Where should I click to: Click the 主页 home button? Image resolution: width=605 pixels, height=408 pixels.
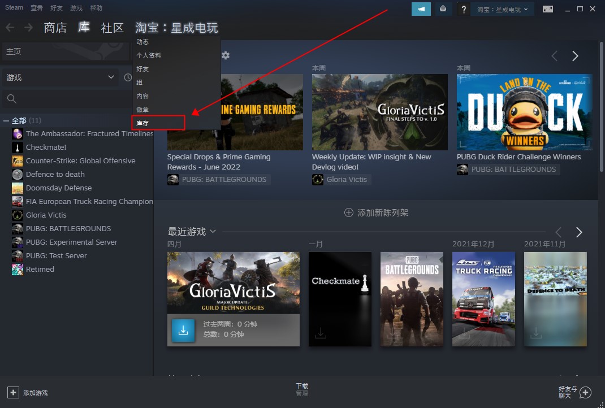coord(66,51)
